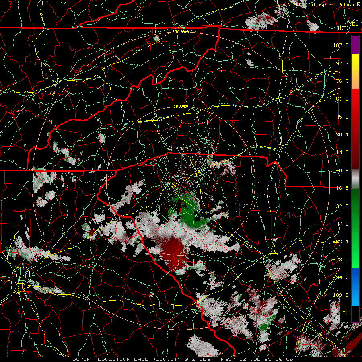Select the 76.7 velocity scale value

tap(342, 81)
